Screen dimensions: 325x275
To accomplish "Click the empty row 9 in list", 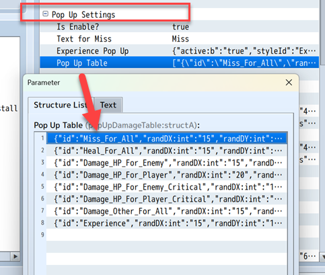I will 167,235.
